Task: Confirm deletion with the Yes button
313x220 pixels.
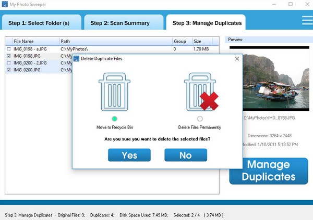Action: tap(129, 155)
